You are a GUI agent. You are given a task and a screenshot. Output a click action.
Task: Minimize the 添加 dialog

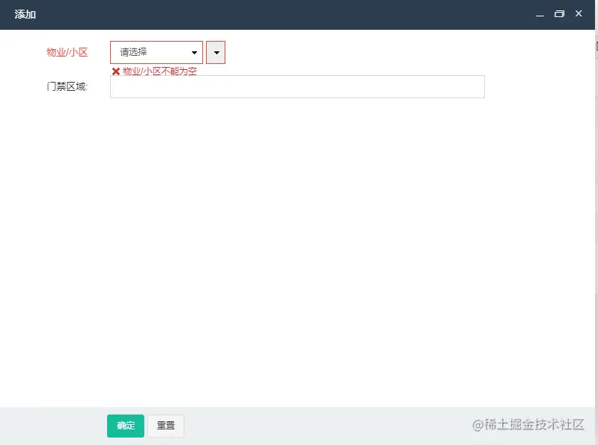(540, 14)
